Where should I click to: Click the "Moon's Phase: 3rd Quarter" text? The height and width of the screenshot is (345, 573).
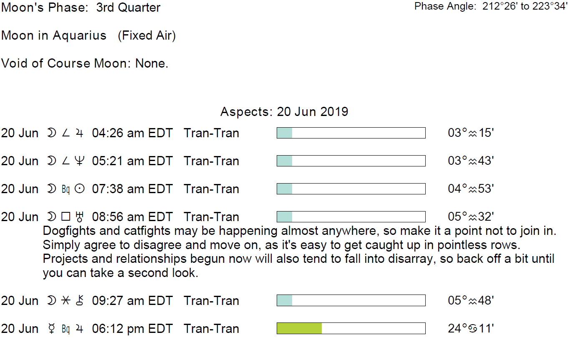click(81, 8)
